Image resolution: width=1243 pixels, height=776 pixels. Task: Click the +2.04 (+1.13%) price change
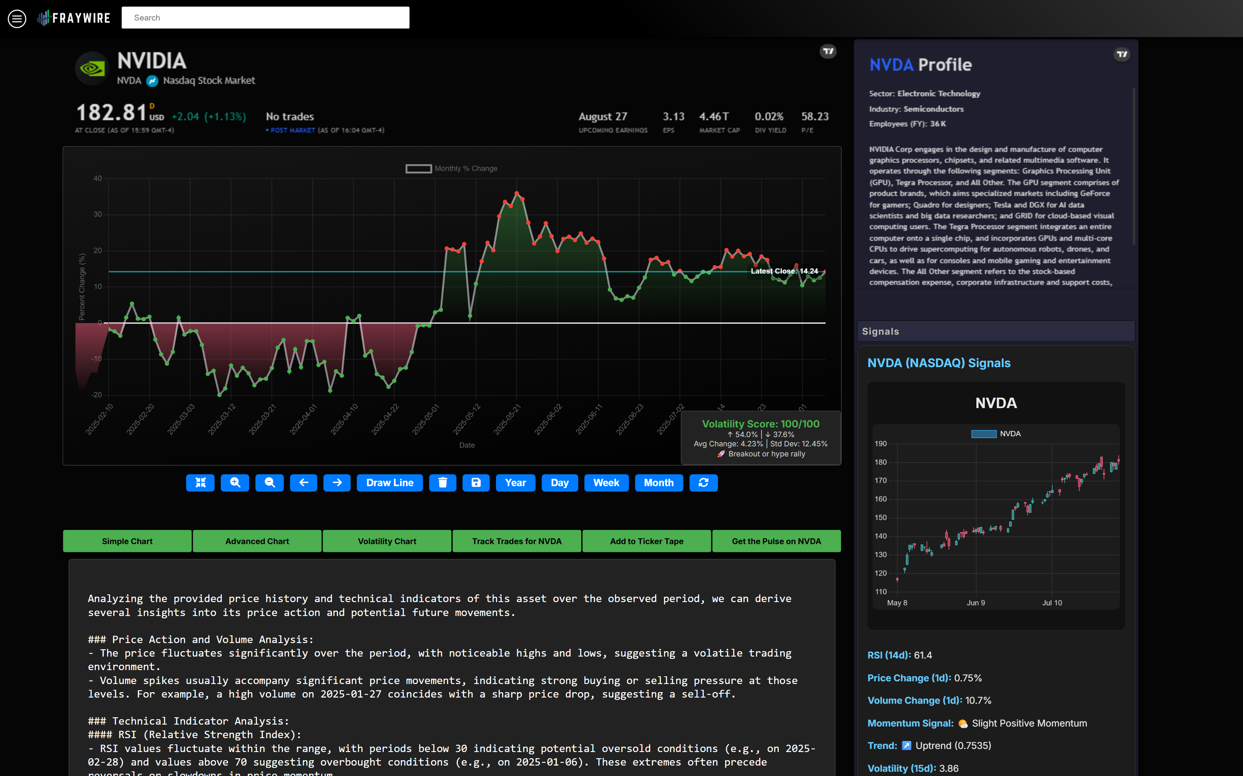[208, 116]
